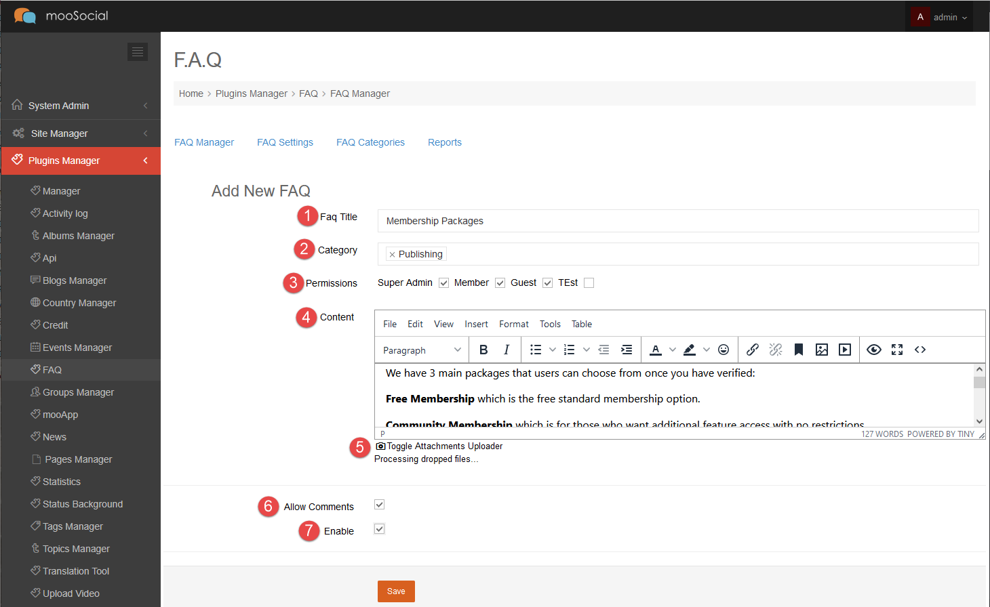Open the editor Tools menu

pyautogui.click(x=550, y=324)
